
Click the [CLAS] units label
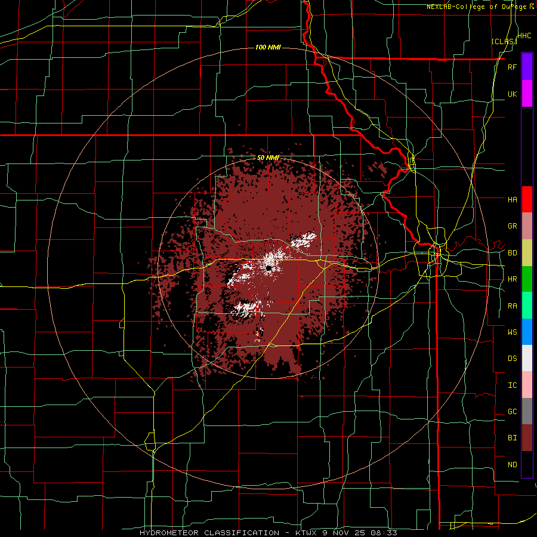point(504,41)
